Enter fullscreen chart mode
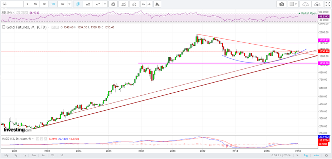This screenshot has height=159, width=332. 327,4
